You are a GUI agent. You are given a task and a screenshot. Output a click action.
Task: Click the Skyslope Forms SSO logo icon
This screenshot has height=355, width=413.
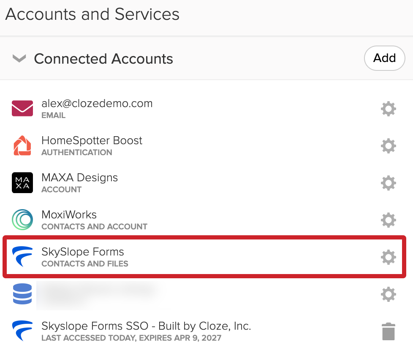point(22,331)
